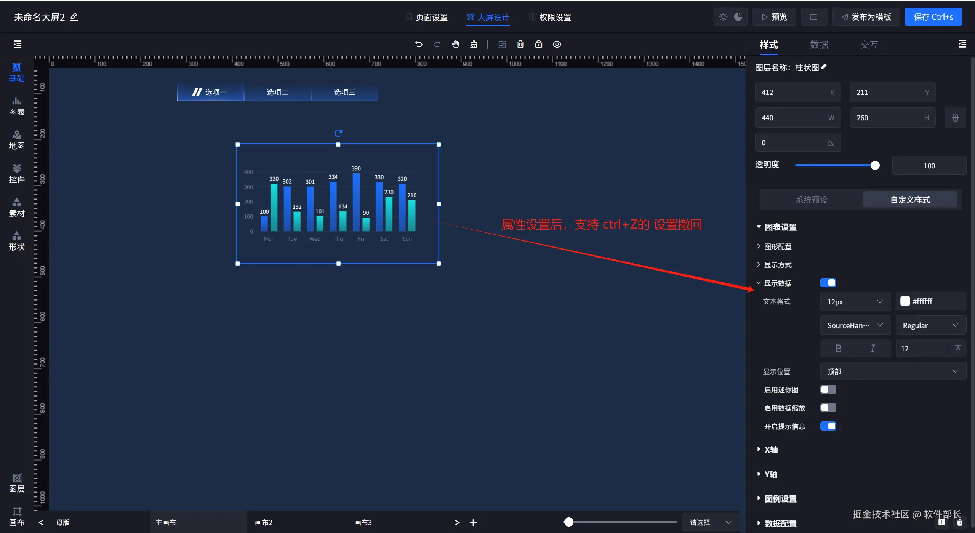Screen dimensions: 975x533
Task: Open the 图层 layers panel
Action: point(17,483)
